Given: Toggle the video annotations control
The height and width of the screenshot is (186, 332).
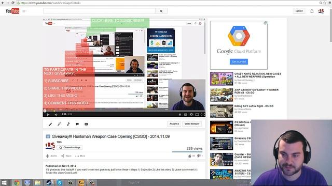Looking at the screenshot, I should tap(180, 115).
